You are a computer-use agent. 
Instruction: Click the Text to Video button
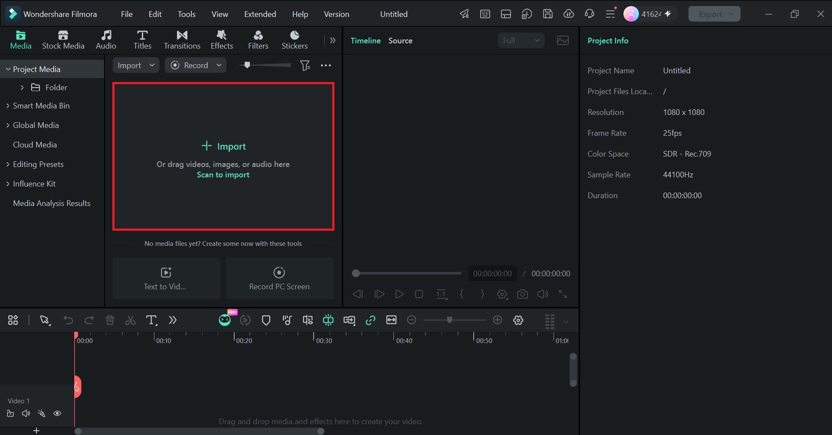click(167, 278)
